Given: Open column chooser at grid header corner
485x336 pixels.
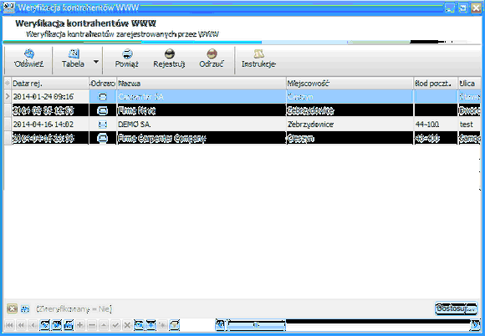Looking at the screenshot, I should [8, 83].
